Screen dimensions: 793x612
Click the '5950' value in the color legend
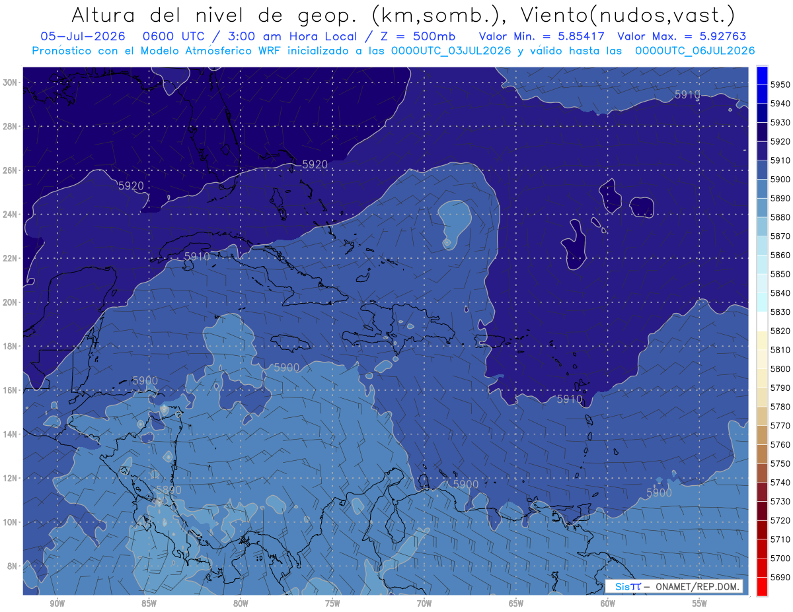[x=781, y=85]
